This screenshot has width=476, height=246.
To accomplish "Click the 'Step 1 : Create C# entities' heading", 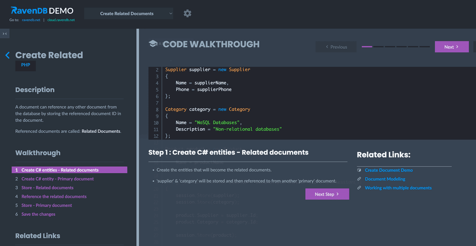I will pyautogui.click(x=228, y=152).
